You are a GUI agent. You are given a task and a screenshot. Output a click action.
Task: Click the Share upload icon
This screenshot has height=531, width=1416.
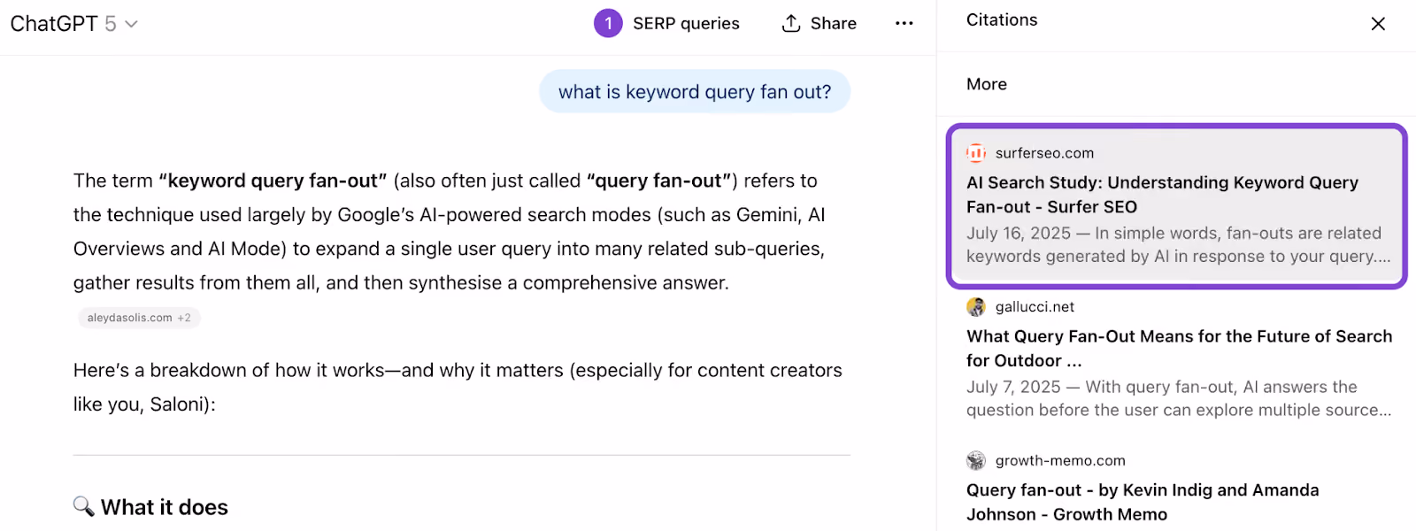click(x=791, y=23)
